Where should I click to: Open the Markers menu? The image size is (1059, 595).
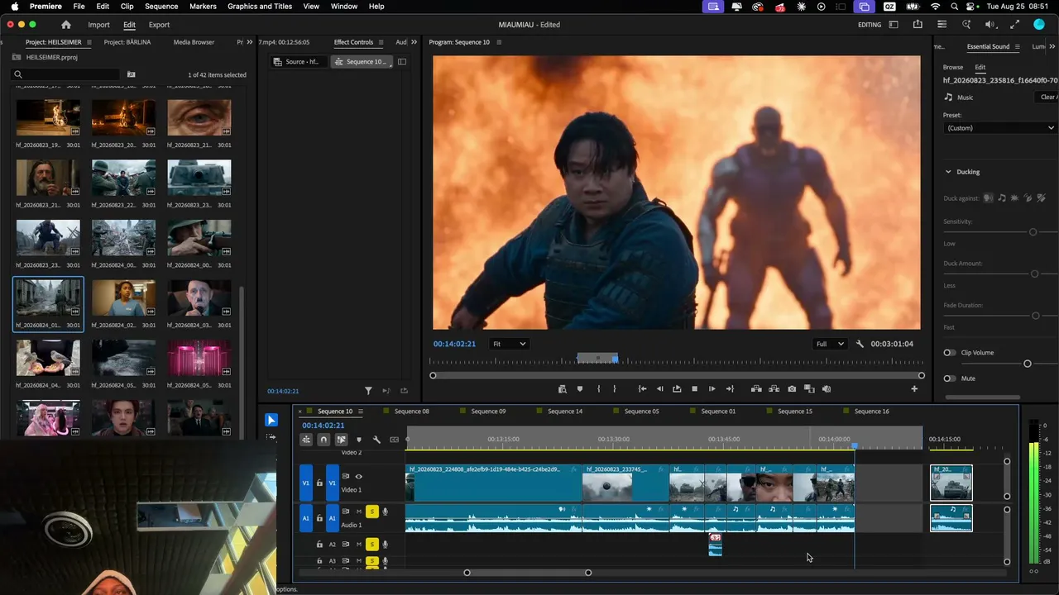203,7
